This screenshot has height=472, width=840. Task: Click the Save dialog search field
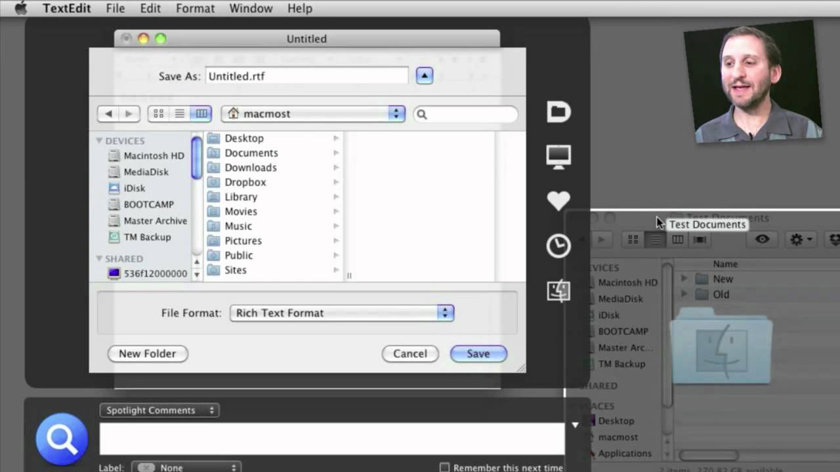465,114
